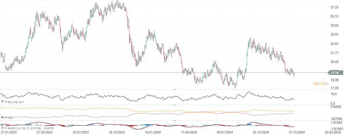
Task: Click the 26.12 price axis label
Action: pos(334,16)
